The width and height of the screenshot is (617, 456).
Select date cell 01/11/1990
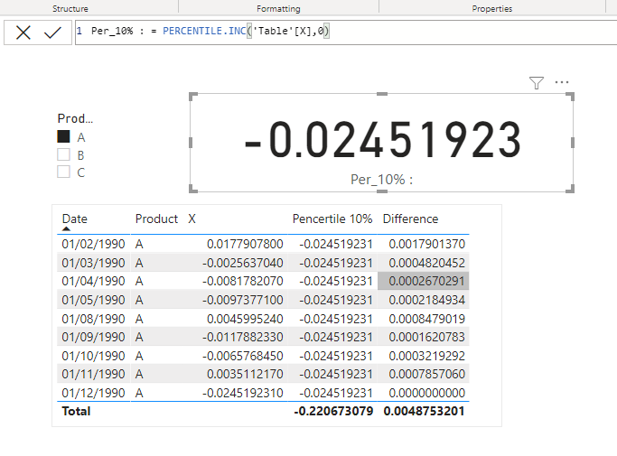(x=93, y=374)
